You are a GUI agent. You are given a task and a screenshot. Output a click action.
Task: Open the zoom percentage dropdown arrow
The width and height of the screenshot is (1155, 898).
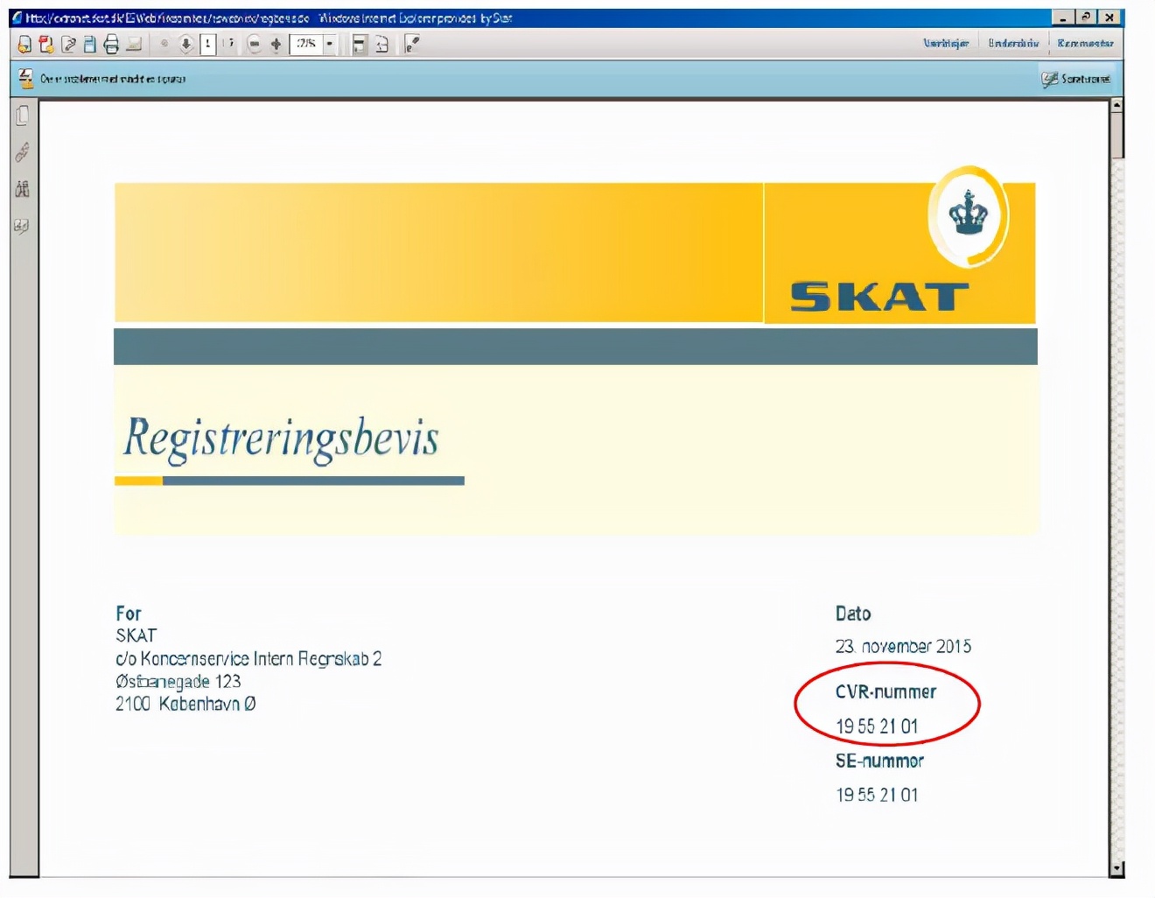(x=330, y=44)
